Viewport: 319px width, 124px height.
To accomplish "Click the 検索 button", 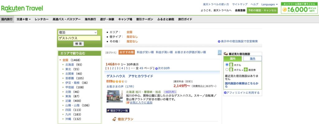I will pos(79,44).
